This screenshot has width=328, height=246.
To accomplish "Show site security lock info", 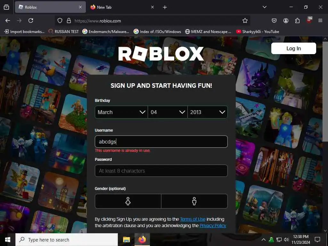I will [69, 21].
